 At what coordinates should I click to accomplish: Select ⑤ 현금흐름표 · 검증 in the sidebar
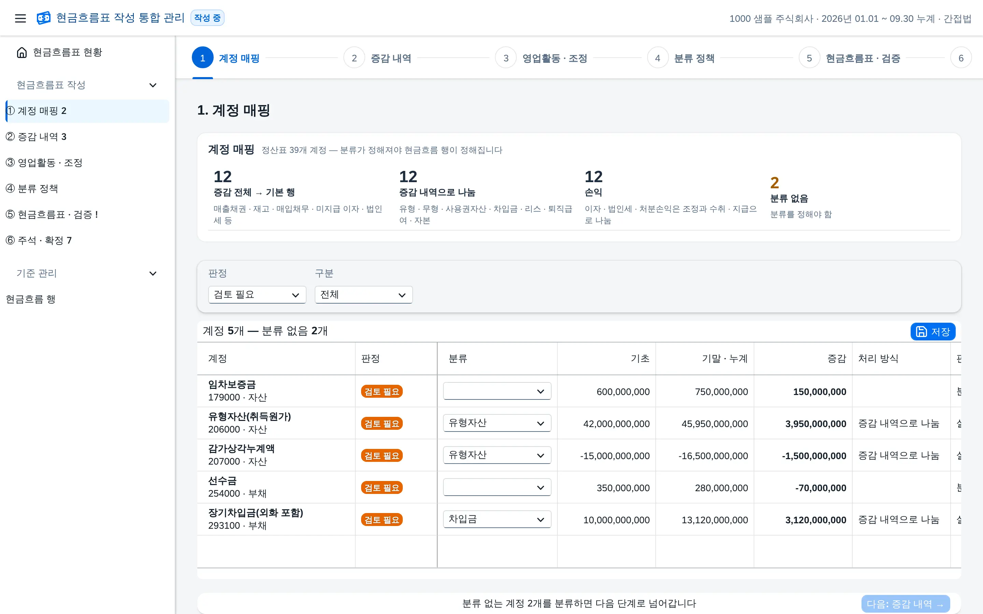pyautogui.click(x=87, y=215)
